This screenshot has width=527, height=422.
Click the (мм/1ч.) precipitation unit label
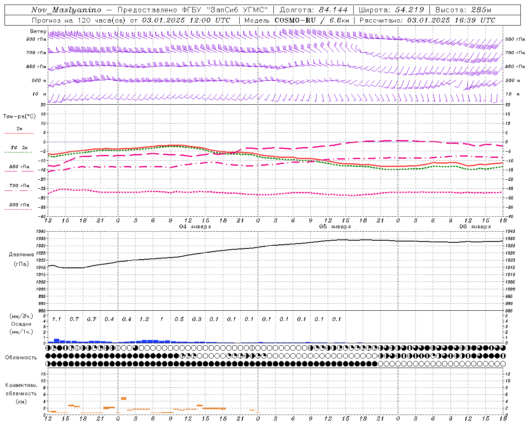tap(21, 332)
